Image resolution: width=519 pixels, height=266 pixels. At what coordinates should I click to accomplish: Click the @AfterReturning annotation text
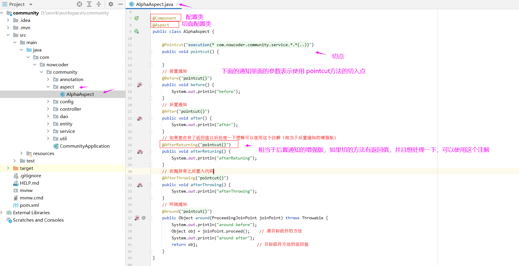point(180,145)
